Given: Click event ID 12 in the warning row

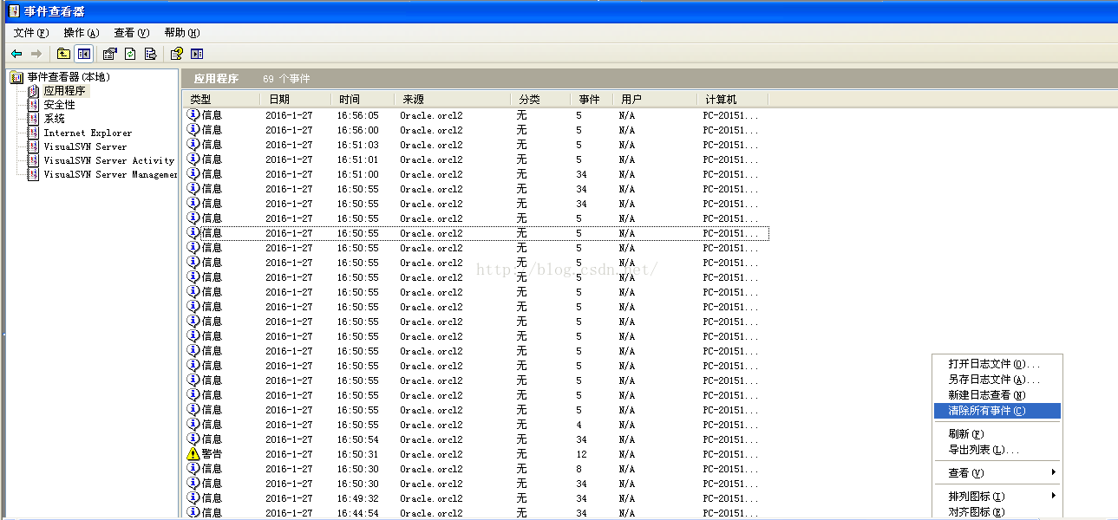Looking at the screenshot, I should [581, 454].
